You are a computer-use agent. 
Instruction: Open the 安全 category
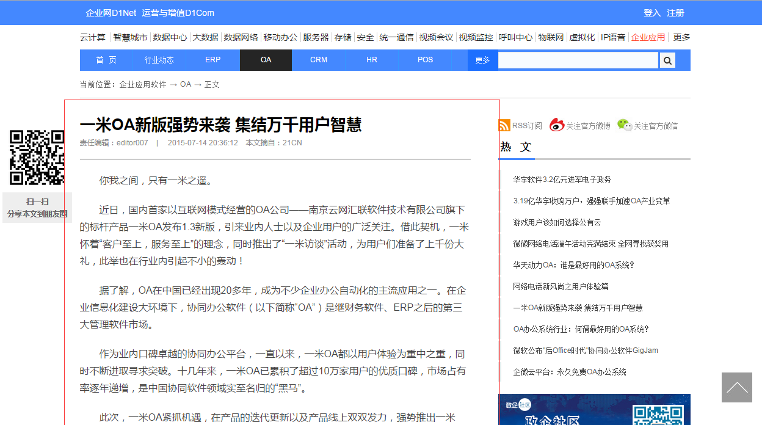(365, 37)
